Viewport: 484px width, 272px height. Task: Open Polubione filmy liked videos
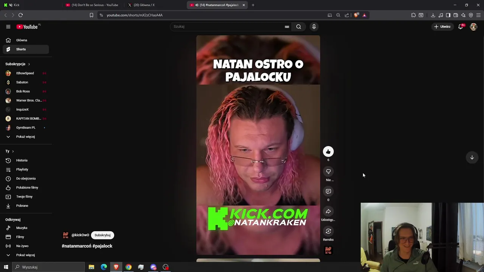tap(26, 187)
